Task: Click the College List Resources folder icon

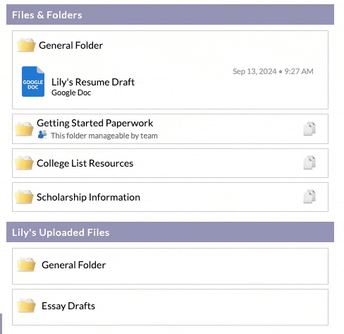Action: (24, 162)
